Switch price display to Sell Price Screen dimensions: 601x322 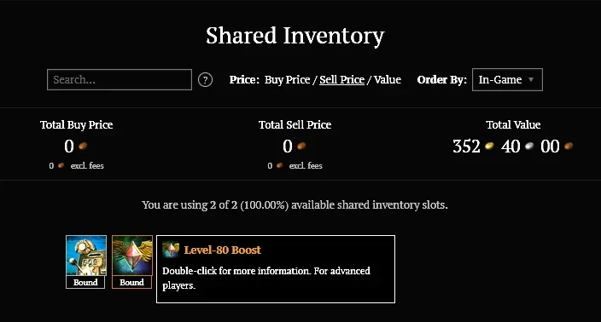341,79
